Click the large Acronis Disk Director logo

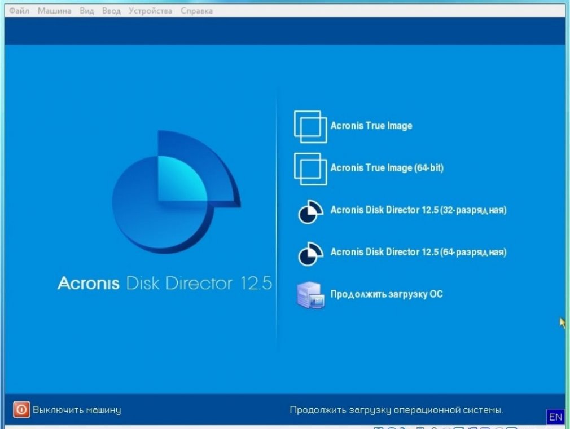click(176, 192)
